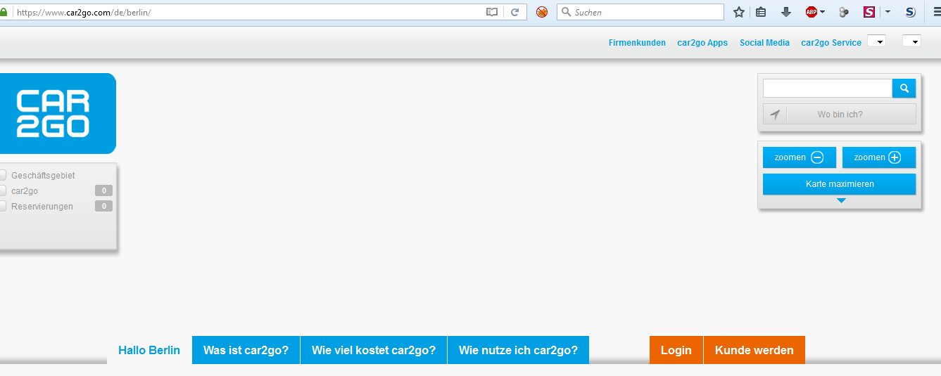This screenshot has width=941, height=376.
Task: Click the map address search field
Action: point(828,89)
